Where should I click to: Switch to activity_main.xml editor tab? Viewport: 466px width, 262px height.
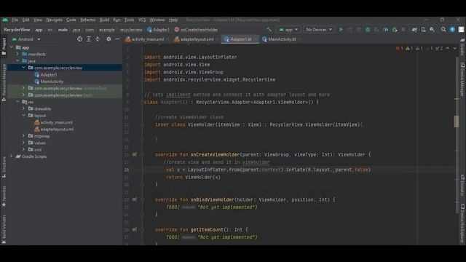coord(146,39)
